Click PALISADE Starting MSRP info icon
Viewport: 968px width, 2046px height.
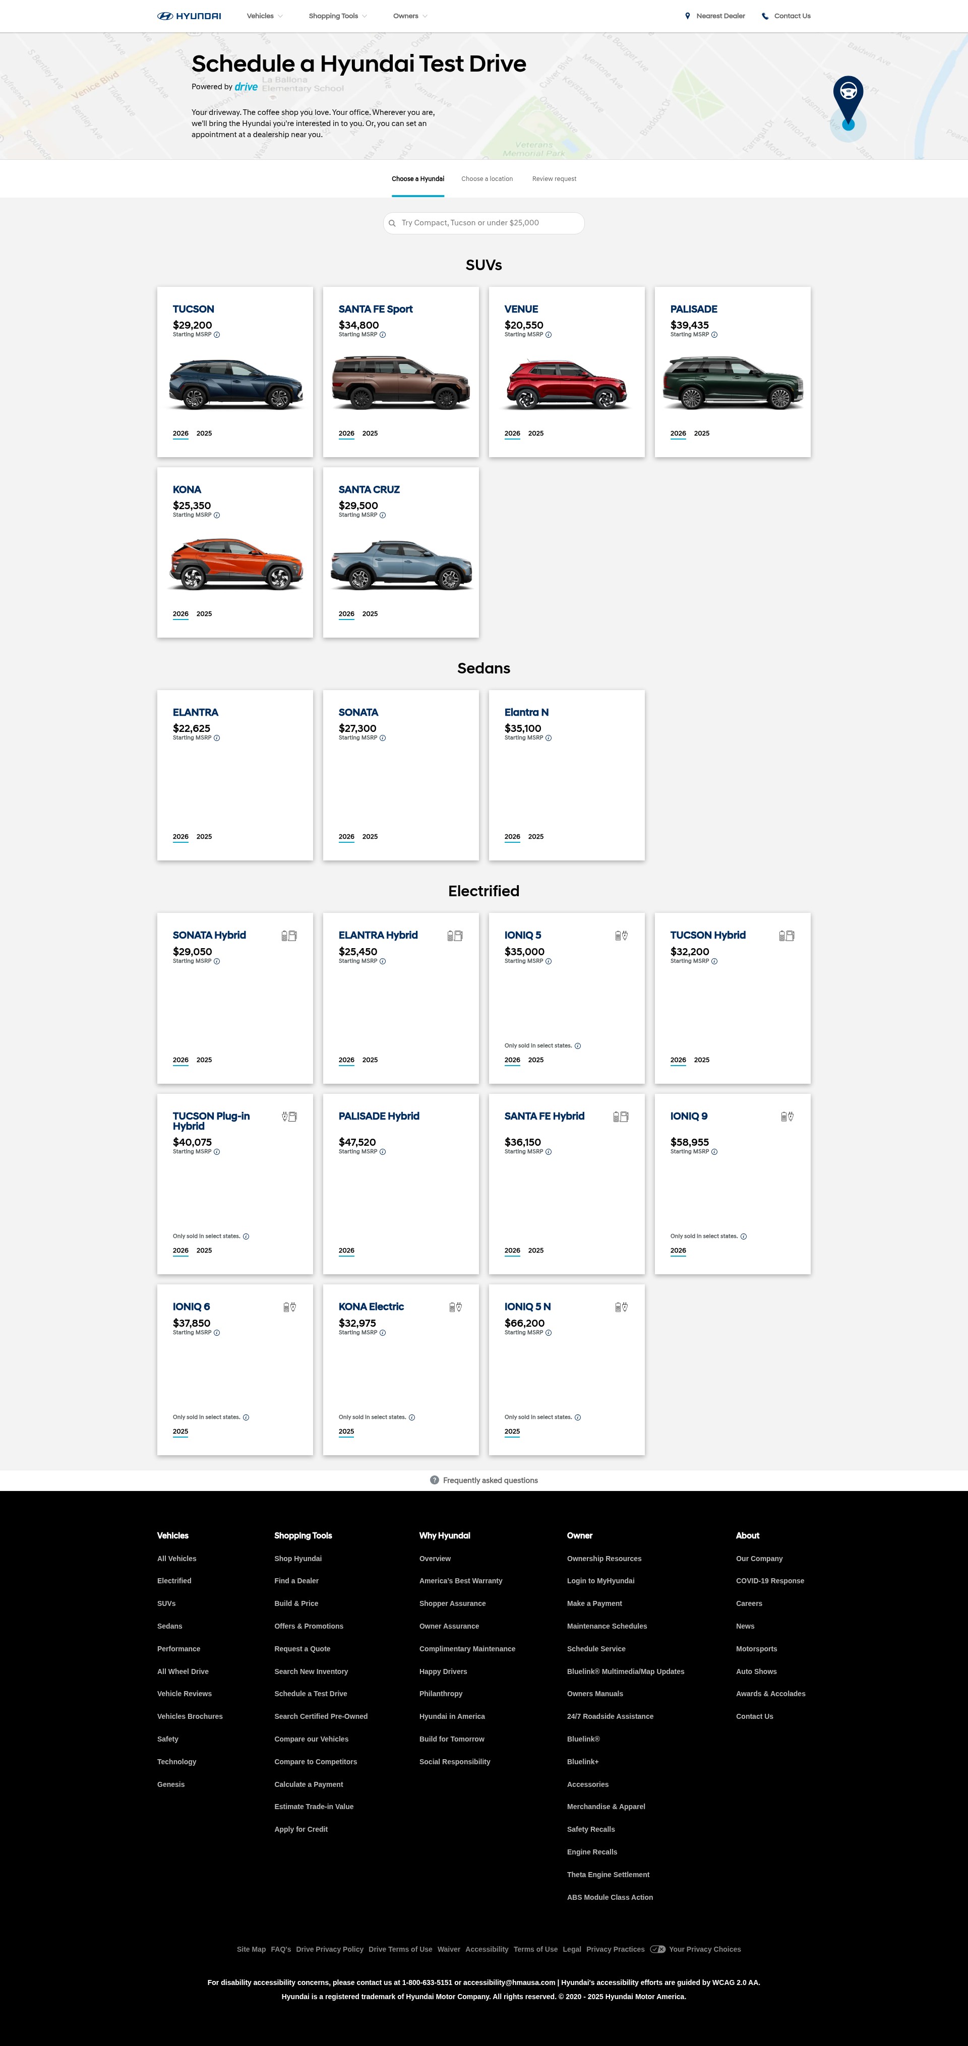(x=715, y=335)
